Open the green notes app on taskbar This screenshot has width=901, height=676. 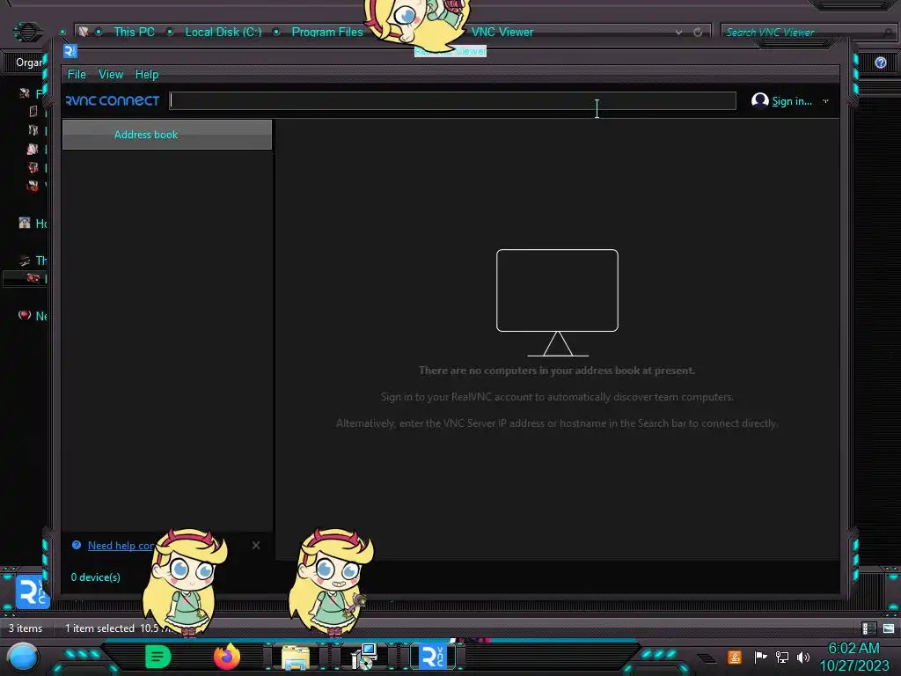point(158,657)
